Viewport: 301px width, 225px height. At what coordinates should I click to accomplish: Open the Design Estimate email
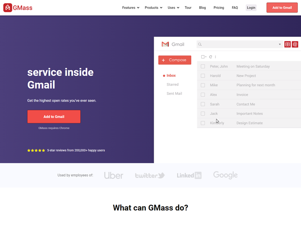point(249,123)
